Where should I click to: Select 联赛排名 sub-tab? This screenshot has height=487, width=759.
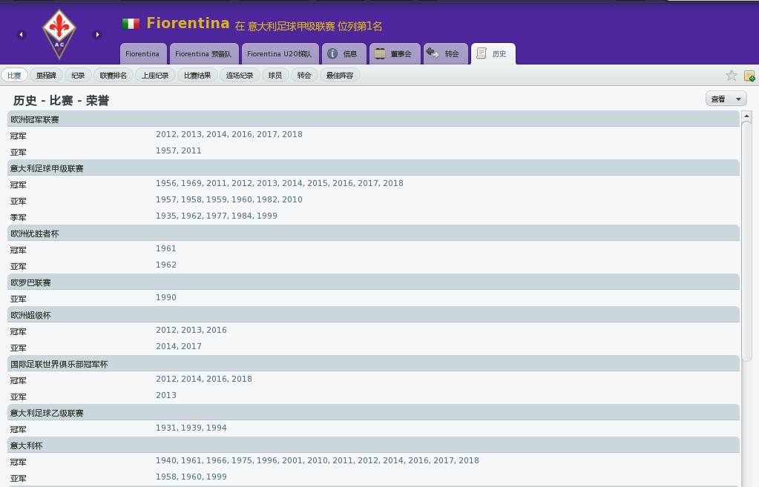tap(114, 76)
